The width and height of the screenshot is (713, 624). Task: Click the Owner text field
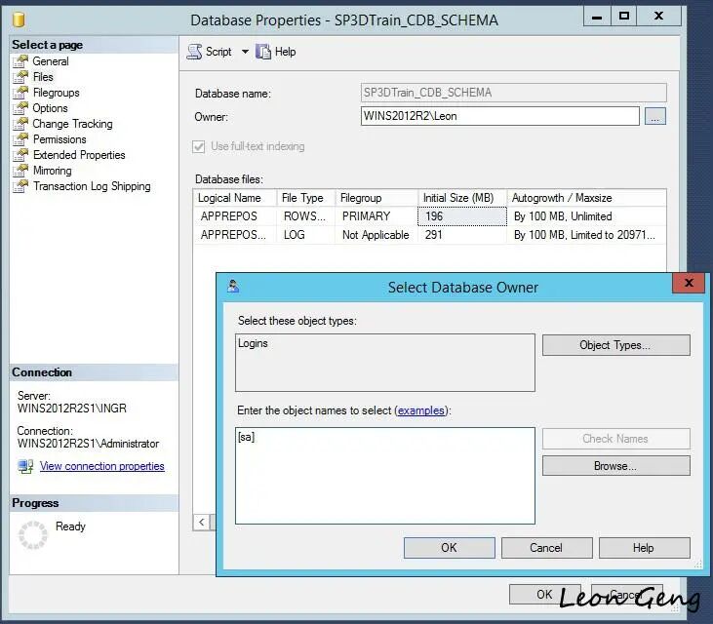500,116
